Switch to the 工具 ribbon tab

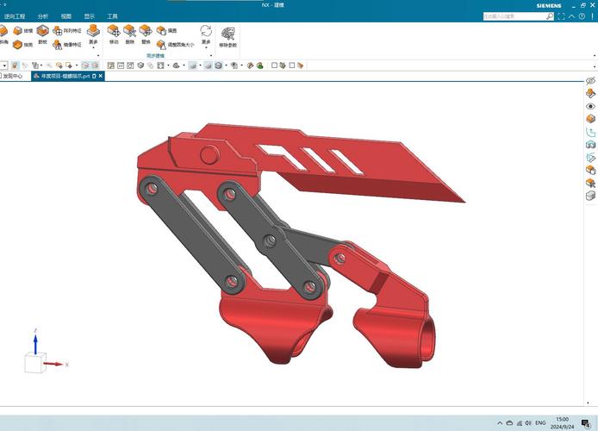pyautogui.click(x=112, y=16)
